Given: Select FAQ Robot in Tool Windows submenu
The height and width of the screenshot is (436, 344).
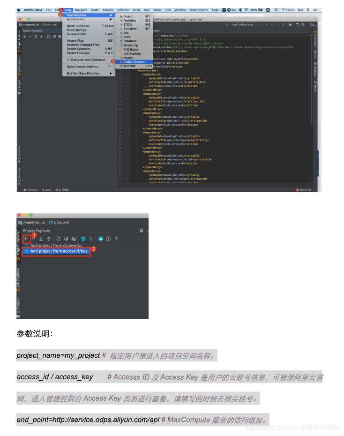Looking at the screenshot, I should coord(134,50).
